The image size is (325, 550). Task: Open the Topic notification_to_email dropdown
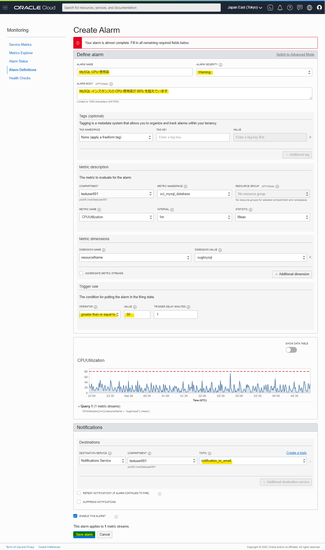[x=253, y=461]
